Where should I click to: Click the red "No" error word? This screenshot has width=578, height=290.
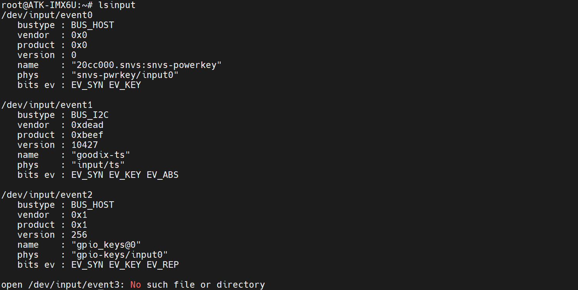tap(135, 285)
